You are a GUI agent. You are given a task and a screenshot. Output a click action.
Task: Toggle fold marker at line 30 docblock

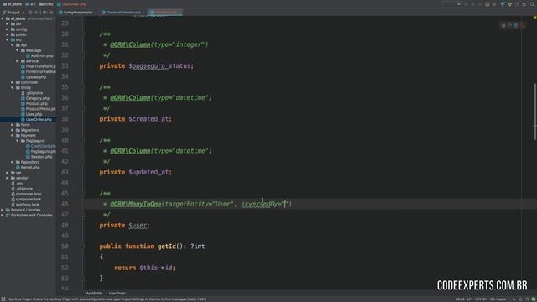[82, 34]
